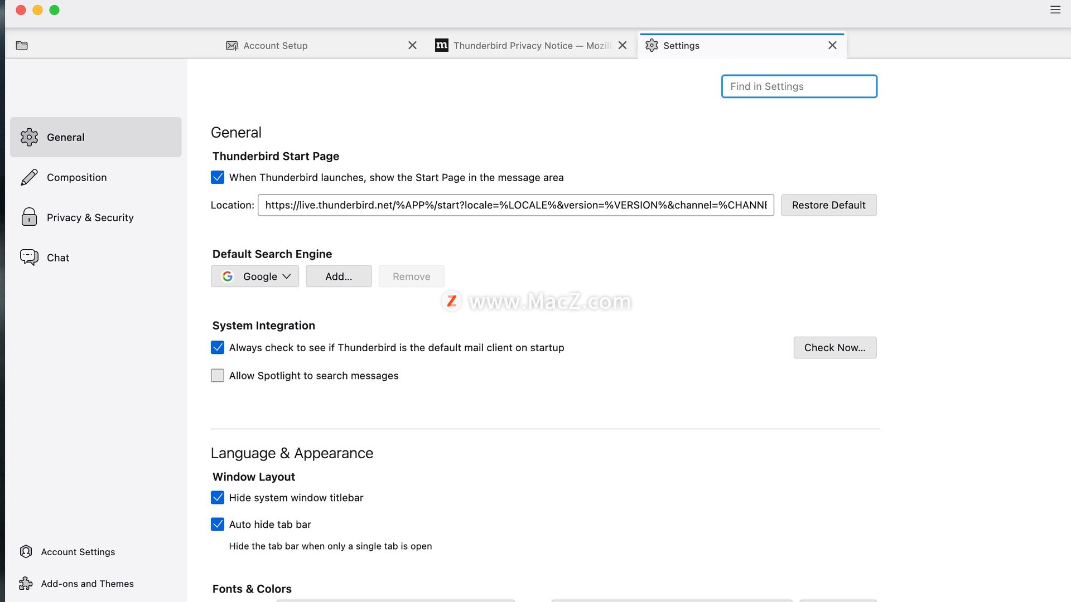Viewport: 1071px width, 602px height.
Task: Disable showing Start Page on launch
Action: [x=218, y=177]
